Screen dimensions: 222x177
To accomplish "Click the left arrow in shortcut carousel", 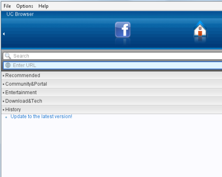I will [4, 34].
